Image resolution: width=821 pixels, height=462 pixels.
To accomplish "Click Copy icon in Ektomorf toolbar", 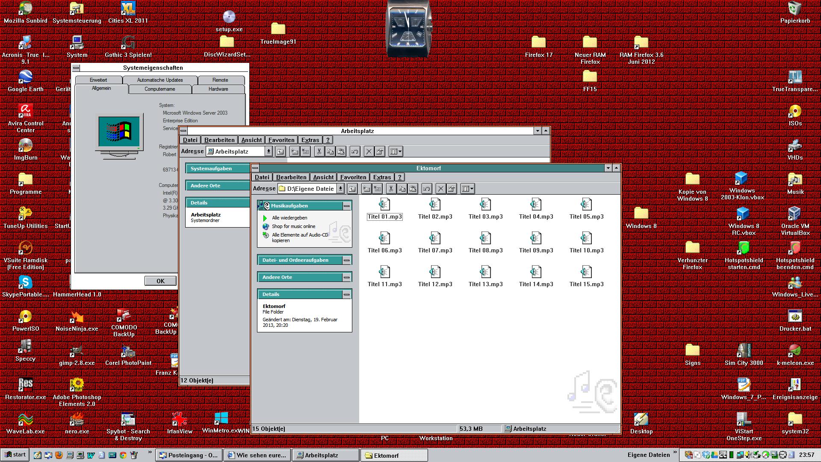I will (x=402, y=189).
